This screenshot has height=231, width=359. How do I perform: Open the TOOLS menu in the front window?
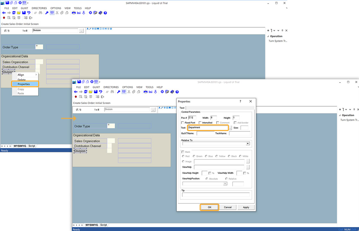pyautogui.click(x=150, y=87)
